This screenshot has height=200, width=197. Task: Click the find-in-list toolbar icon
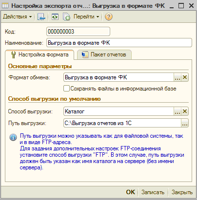click(x=41, y=17)
